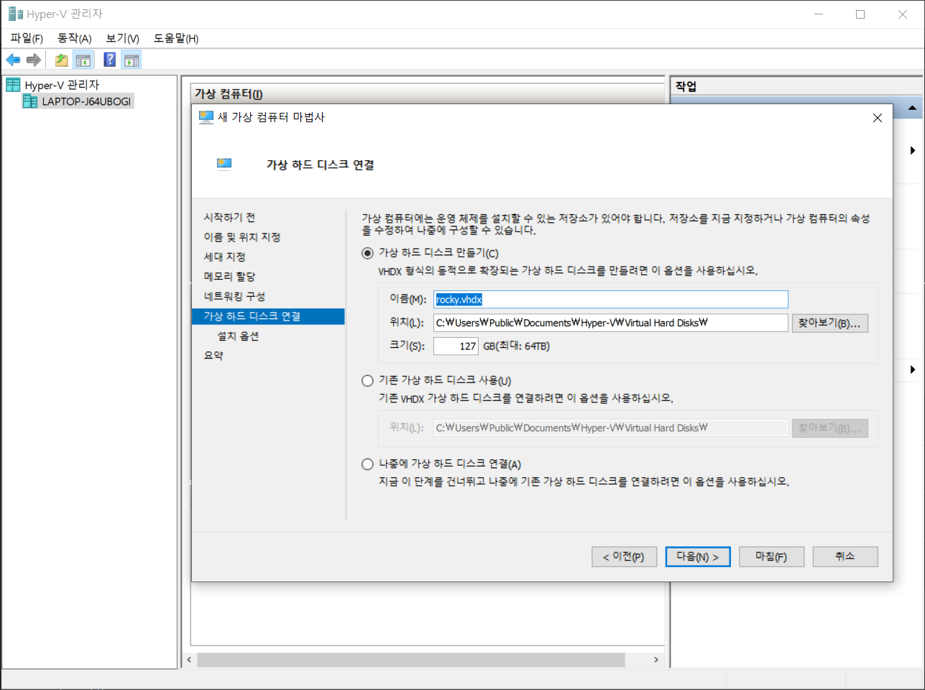Image resolution: width=925 pixels, height=690 pixels.
Task: Collapse the 작업 pane section with up arrow
Action: (912, 109)
